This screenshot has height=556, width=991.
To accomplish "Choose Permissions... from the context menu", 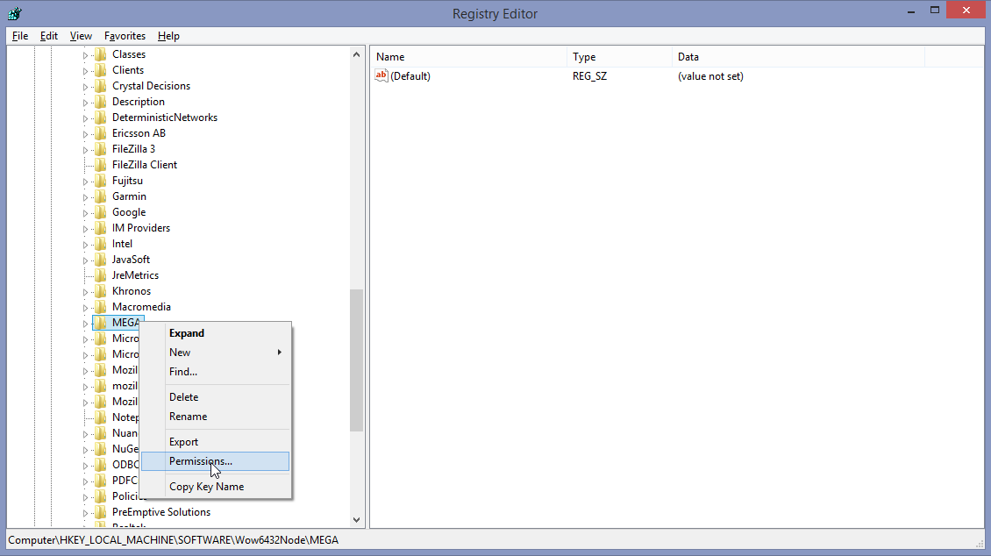I will (x=201, y=461).
